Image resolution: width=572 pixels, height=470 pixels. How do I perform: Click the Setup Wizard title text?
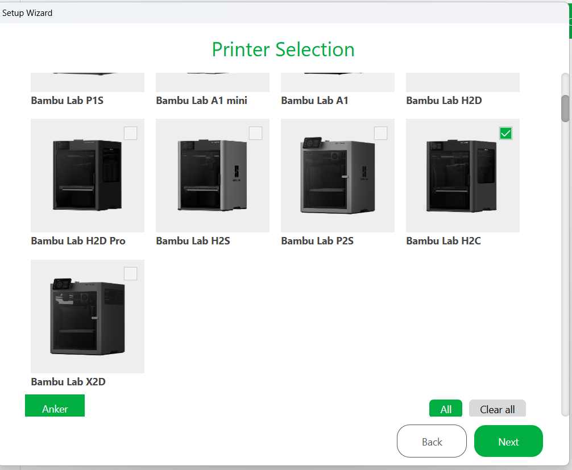[27, 13]
